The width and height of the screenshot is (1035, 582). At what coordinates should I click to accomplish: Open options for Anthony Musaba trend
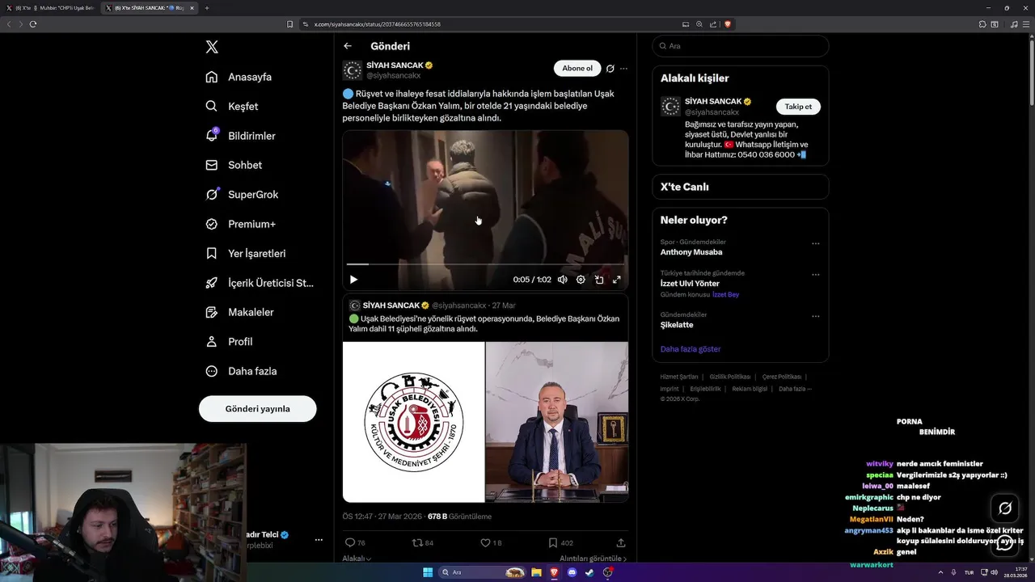tap(815, 243)
